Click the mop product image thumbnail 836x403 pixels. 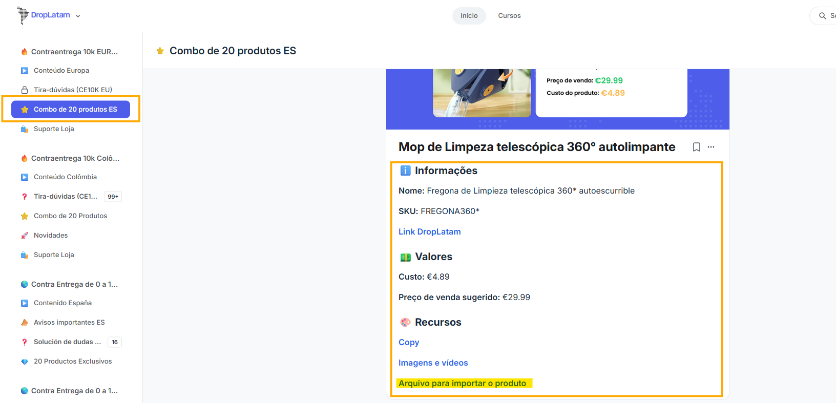(x=482, y=93)
